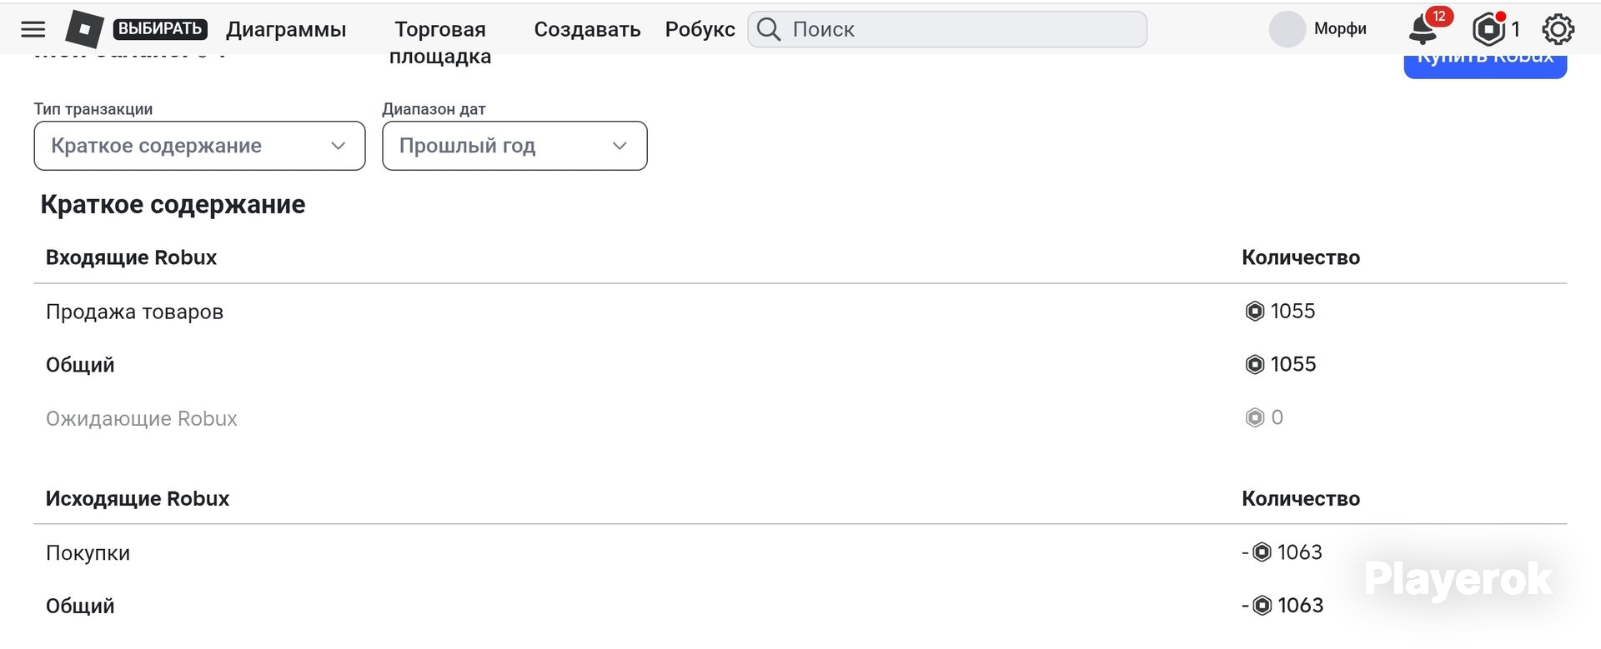Select the Краткое содержание heading
This screenshot has height=649, width=1601.
tap(173, 205)
